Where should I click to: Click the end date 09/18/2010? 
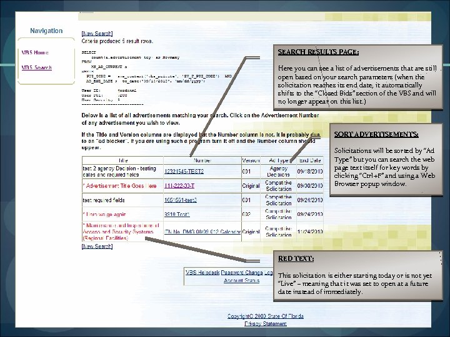click(x=310, y=172)
